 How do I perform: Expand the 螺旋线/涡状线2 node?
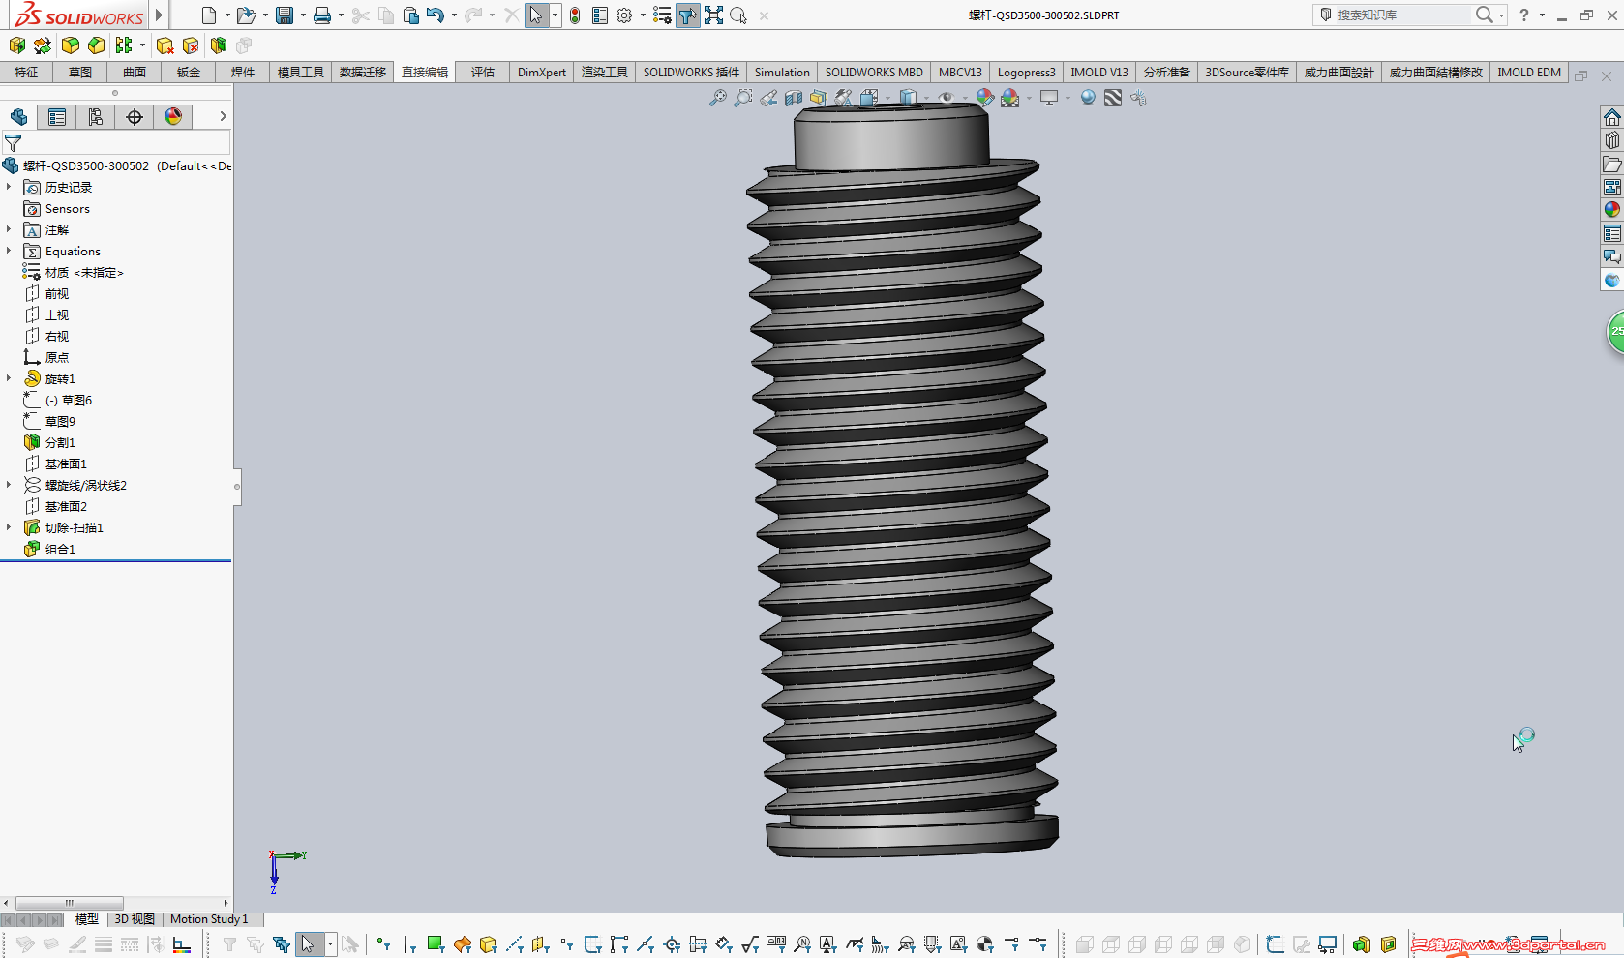pos(9,485)
